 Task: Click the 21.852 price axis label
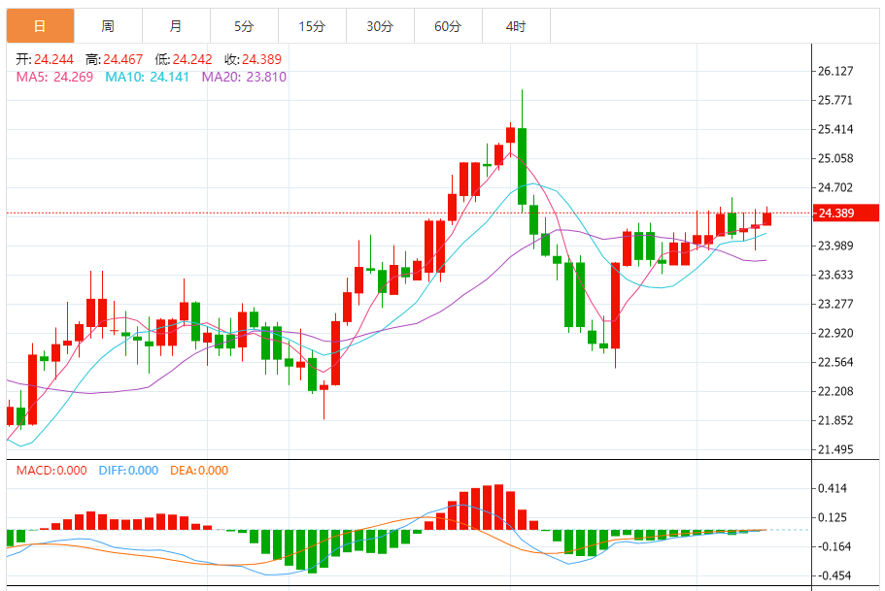[835, 420]
